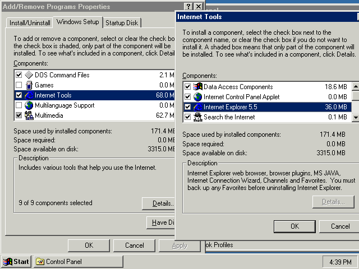
Task: Select the Games component row
Action: pyautogui.click(x=94, y=85)
